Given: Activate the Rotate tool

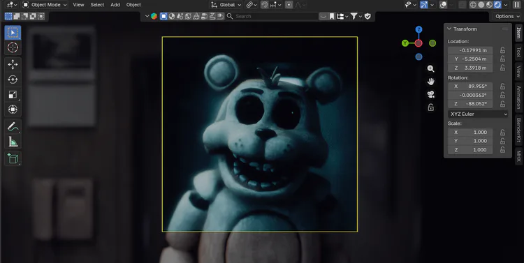Looking at the screenshot, I should pos(13,80).
